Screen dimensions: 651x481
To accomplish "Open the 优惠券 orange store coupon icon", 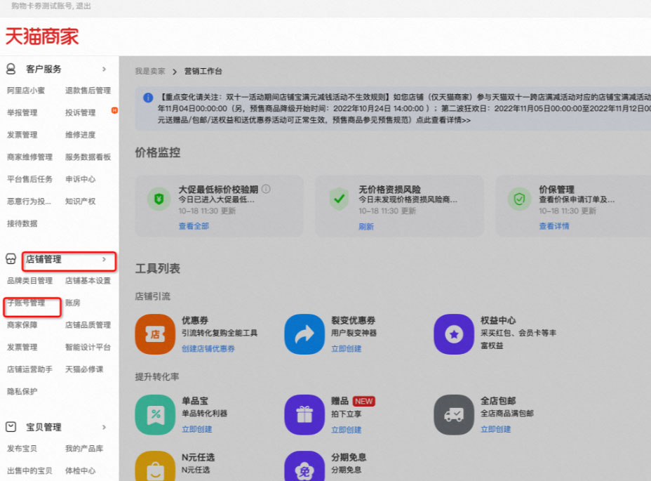I will tap(154, 334).
